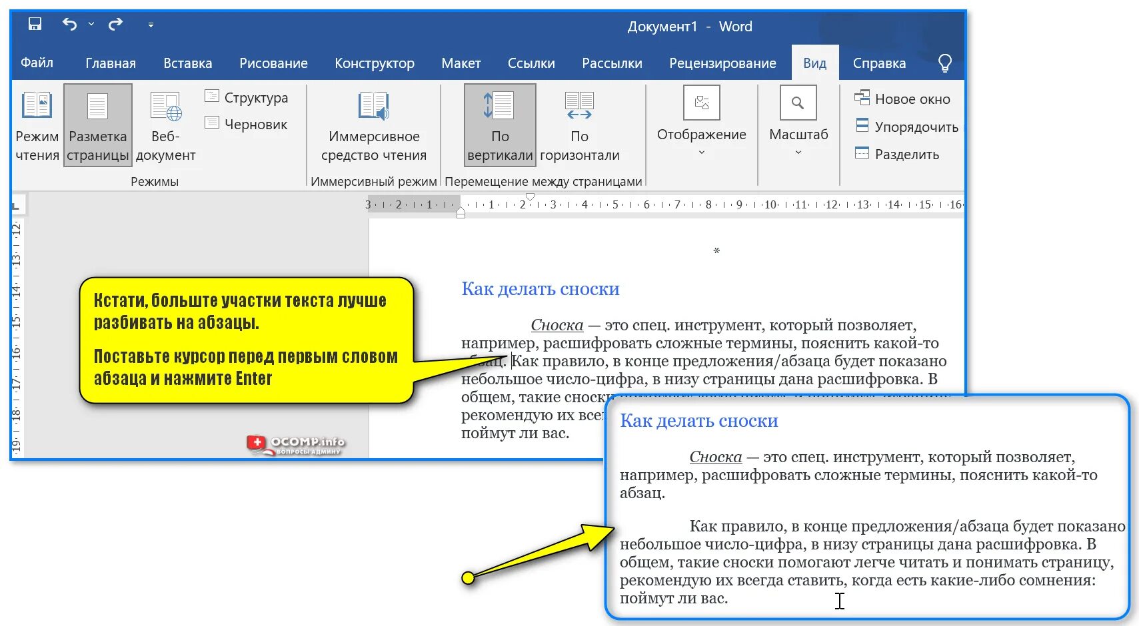Click Разделить to split the window
This screenshot has width=1139, height=626.
pos(897,154)
